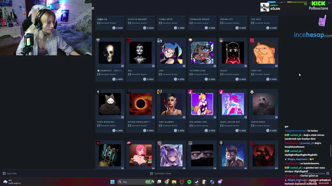Click the KIYASIYA REKABET title
The image size is (332, 186).
tap(137, 19)
